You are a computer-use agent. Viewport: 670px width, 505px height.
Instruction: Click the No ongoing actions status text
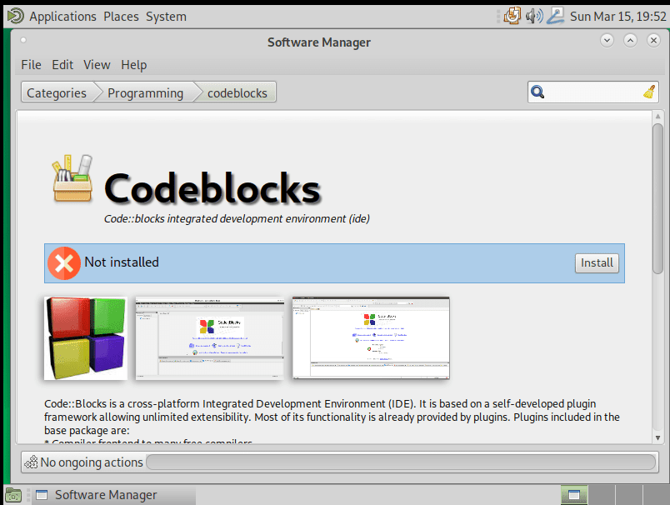(x=92, y=462)
